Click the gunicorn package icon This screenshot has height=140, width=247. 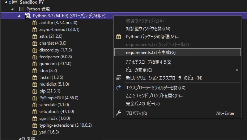[35, 64]
